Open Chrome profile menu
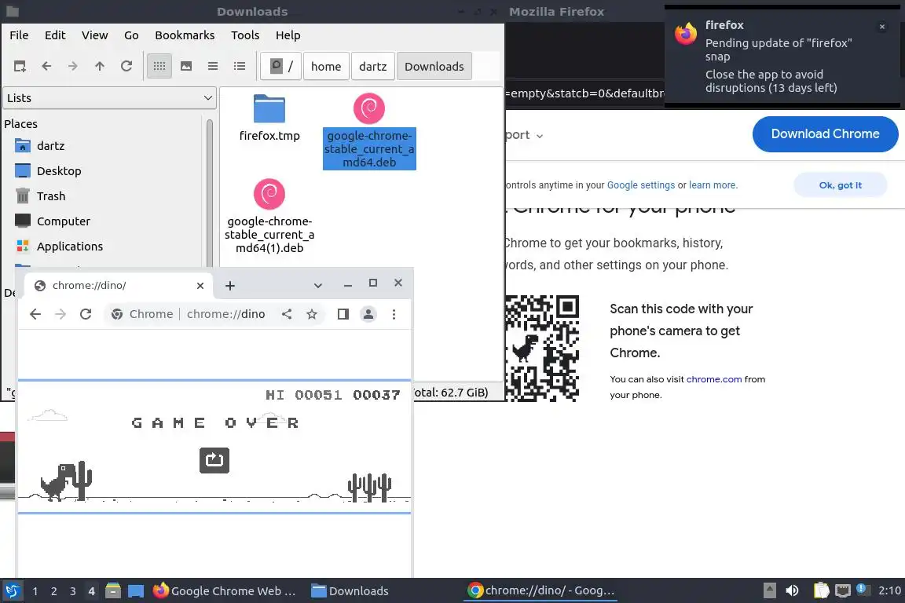This screenshot has height=603, width=905. [368, 314]
